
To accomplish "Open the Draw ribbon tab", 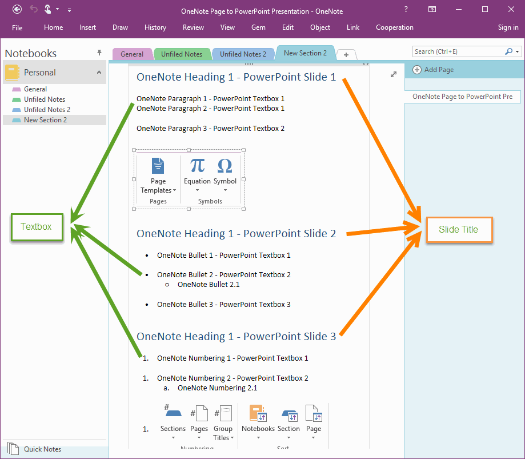I will click(120, 27).
